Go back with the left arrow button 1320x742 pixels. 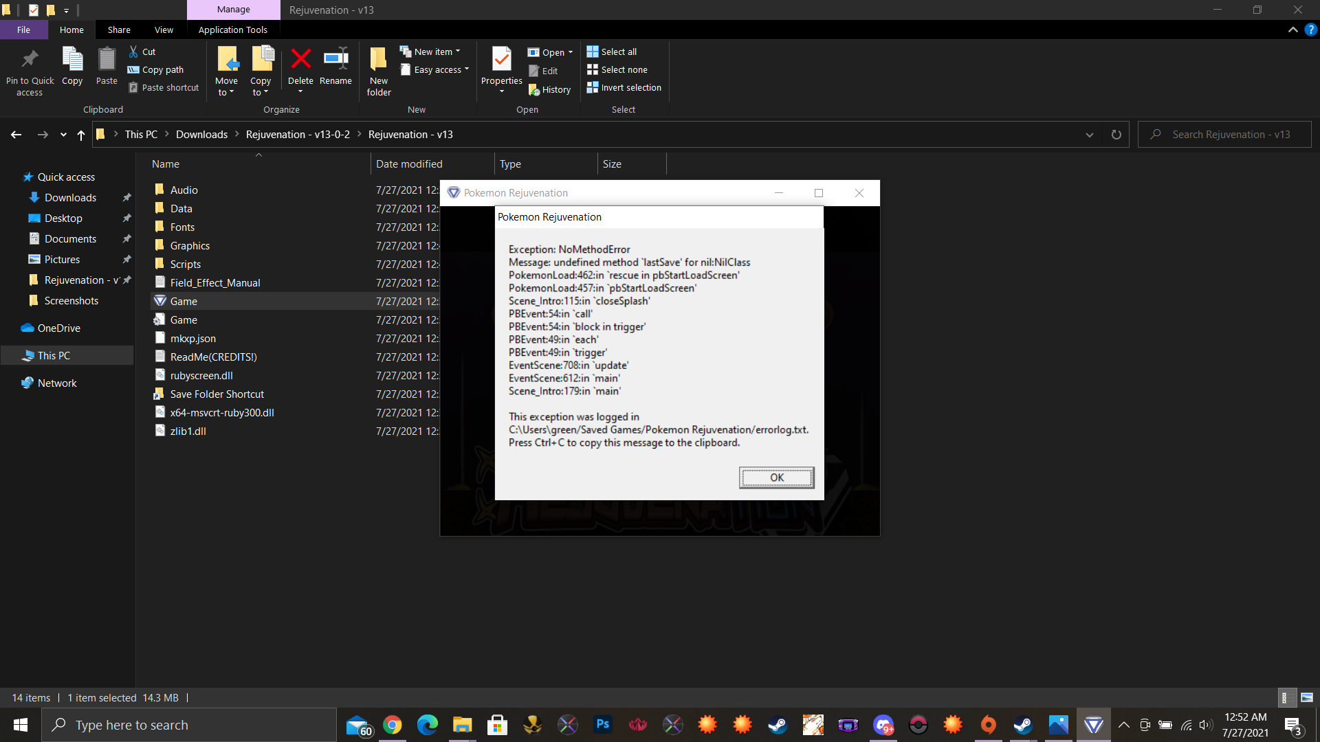pyautogui.click(x=16, y=135)
